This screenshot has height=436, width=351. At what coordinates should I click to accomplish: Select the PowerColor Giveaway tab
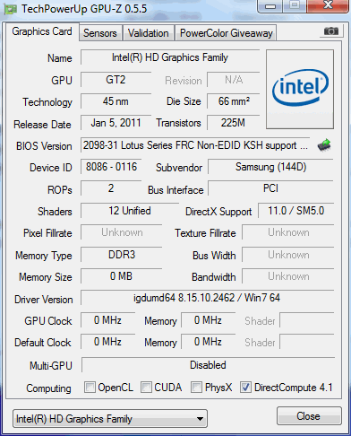pyautogui.click(x=227, y=33)
